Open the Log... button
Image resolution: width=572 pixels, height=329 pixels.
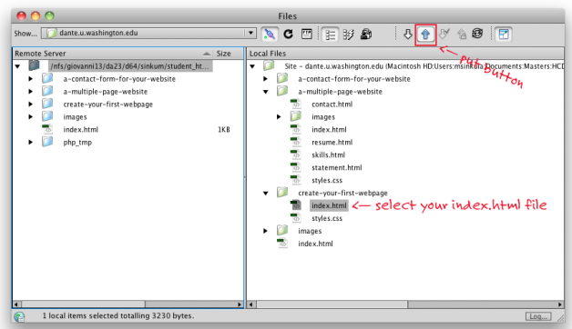(538, 316)
